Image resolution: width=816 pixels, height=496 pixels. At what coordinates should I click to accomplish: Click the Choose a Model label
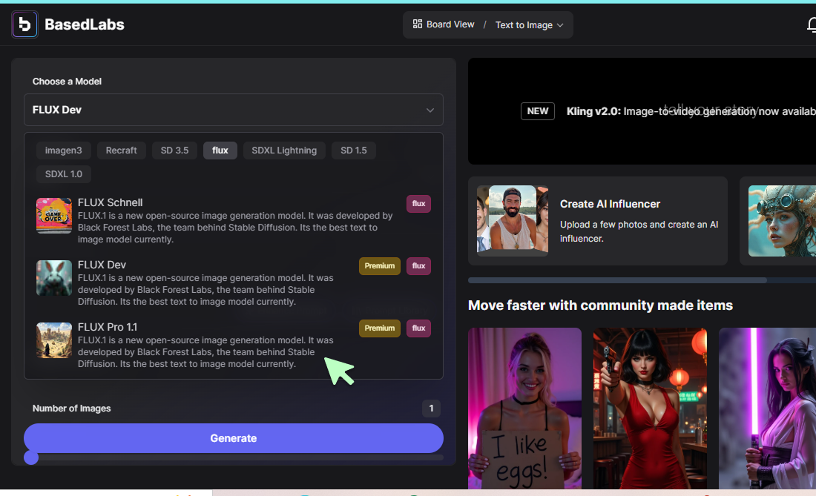click(67, 82)
